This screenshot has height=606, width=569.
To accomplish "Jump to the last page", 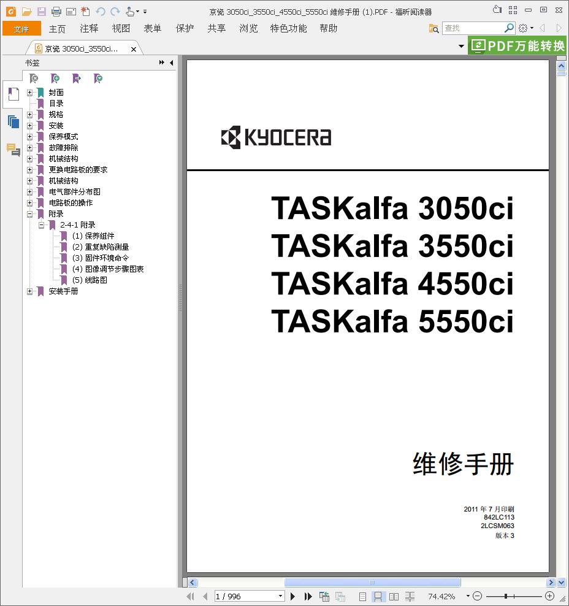I will coord(308,596).
